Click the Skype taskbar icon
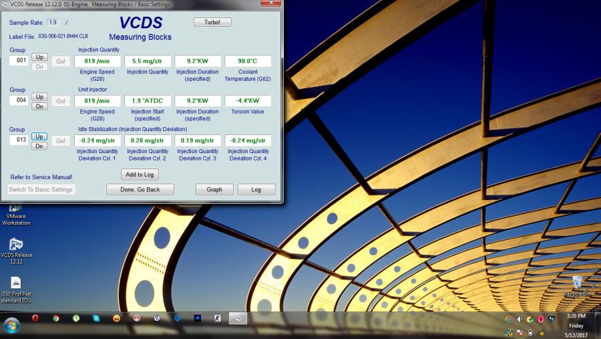601x339 pixels. click(96, 319)
